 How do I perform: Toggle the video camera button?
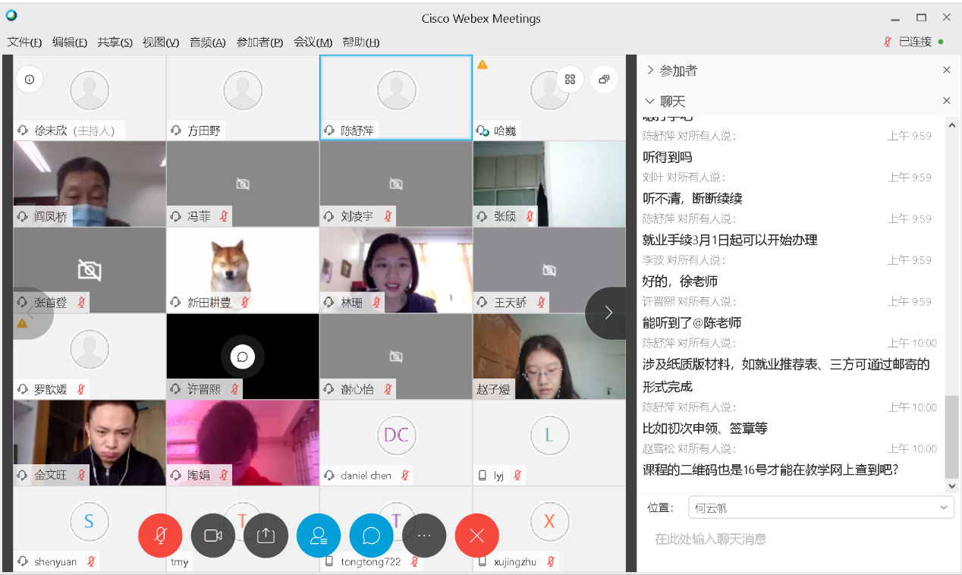pos(213,536)
